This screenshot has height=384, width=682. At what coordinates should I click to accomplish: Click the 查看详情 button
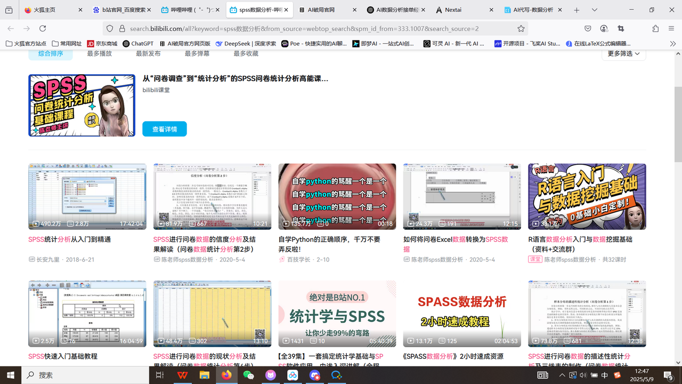165,129
